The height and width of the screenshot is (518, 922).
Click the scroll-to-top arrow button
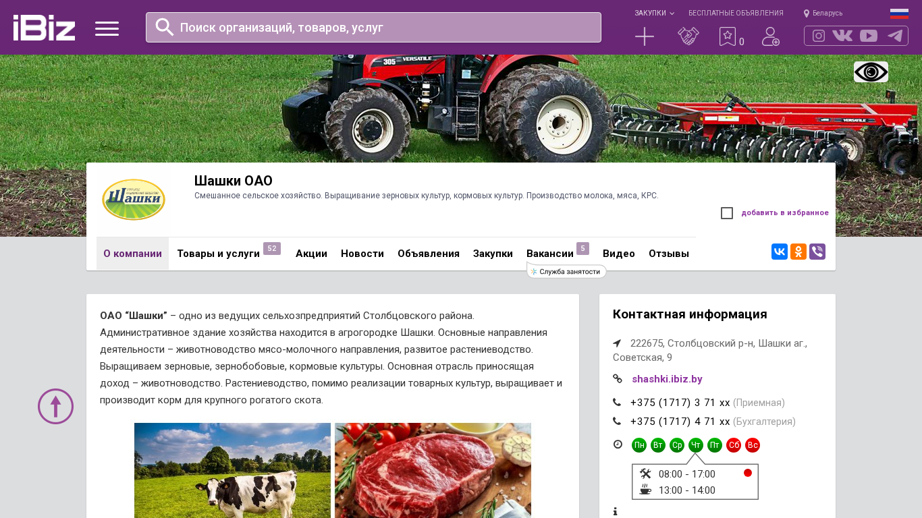pyautogui.click(x=55, y=406)
